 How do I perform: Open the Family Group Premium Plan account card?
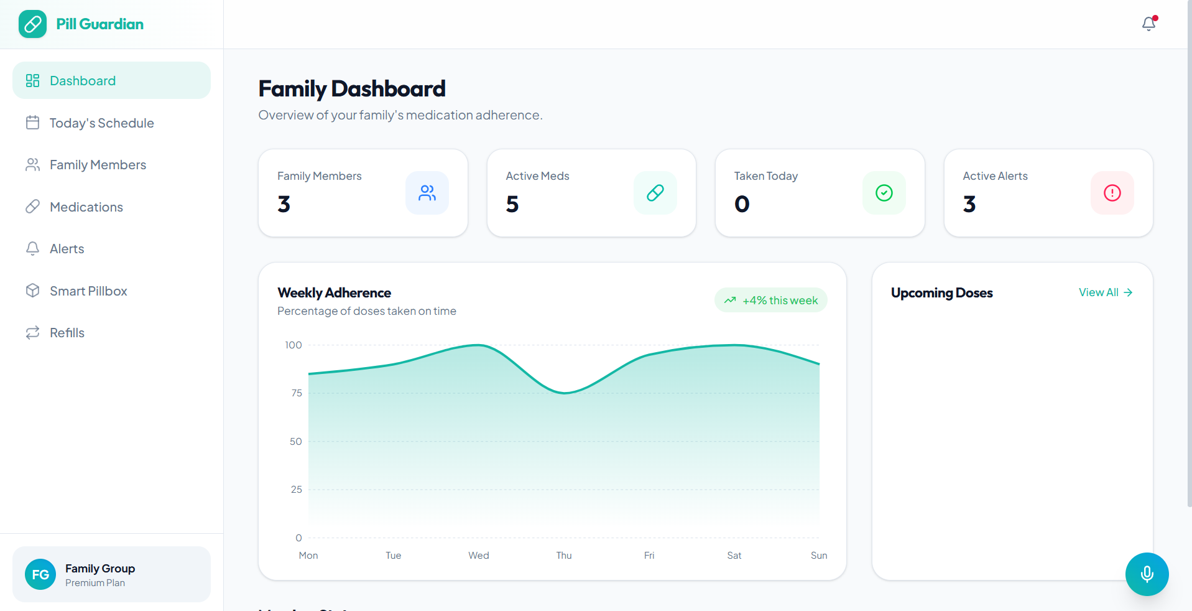click(111, 574)
